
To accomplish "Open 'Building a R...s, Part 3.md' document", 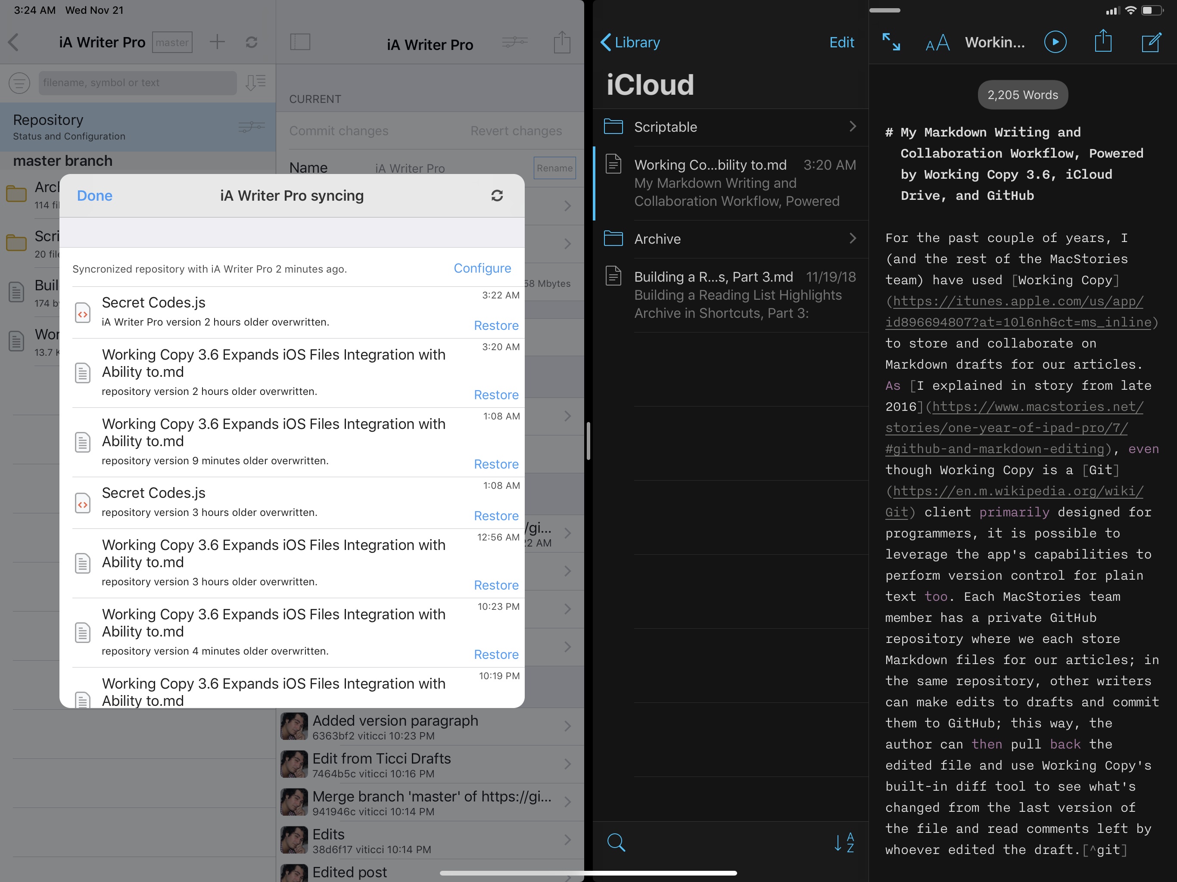I will [731, 295].
